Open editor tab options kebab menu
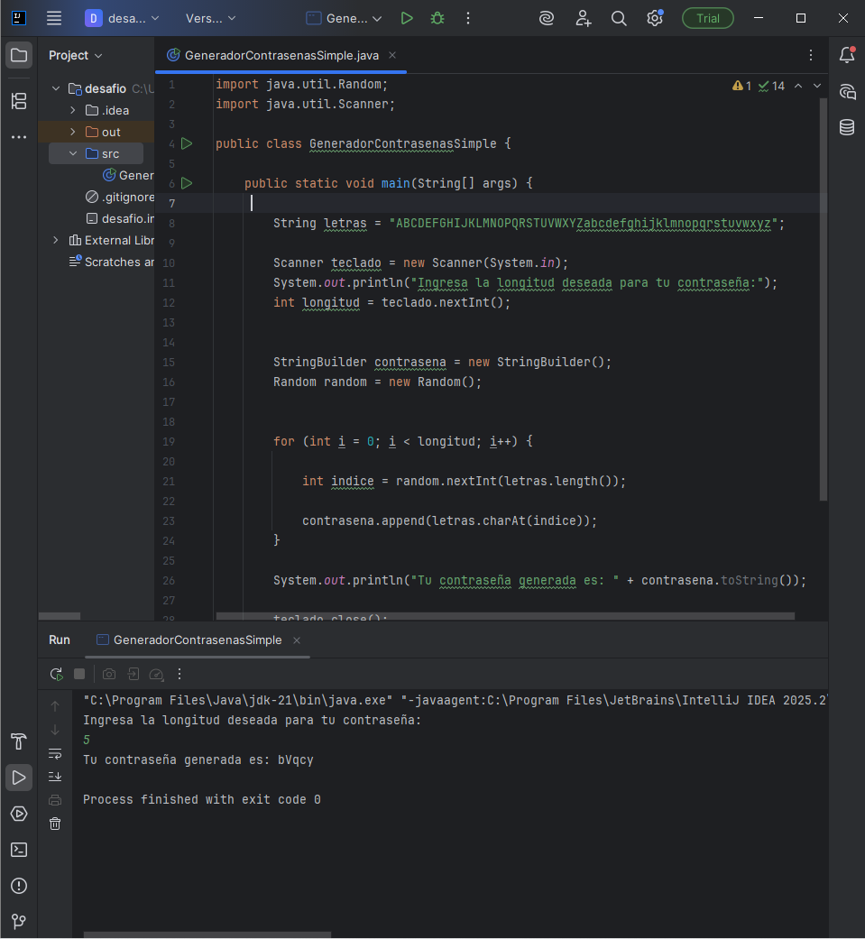The width and height of the screenshot is (865, 939). coord(811,55)
